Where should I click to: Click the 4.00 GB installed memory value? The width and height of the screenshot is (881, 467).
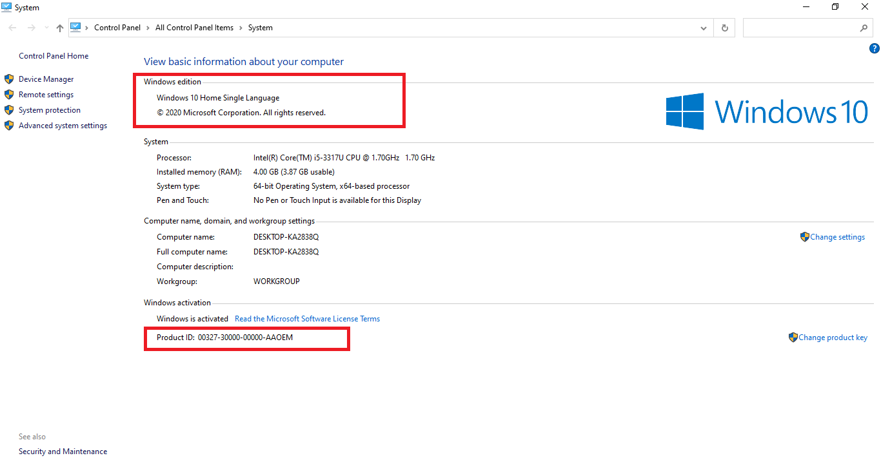(294, 172)
